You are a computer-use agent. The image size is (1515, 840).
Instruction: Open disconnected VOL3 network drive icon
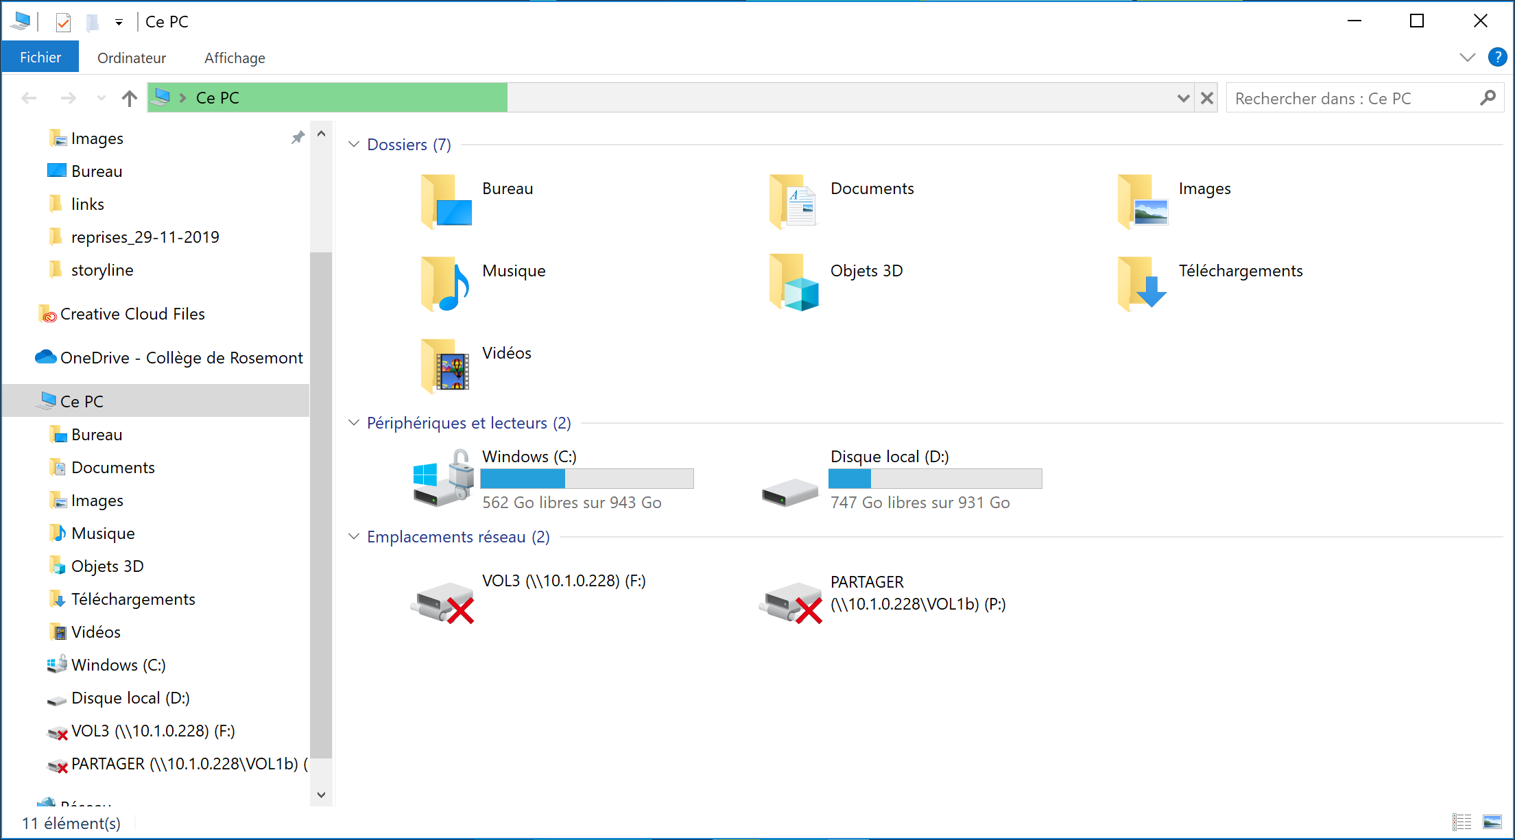pyautogui.click(x=444, y=603)
